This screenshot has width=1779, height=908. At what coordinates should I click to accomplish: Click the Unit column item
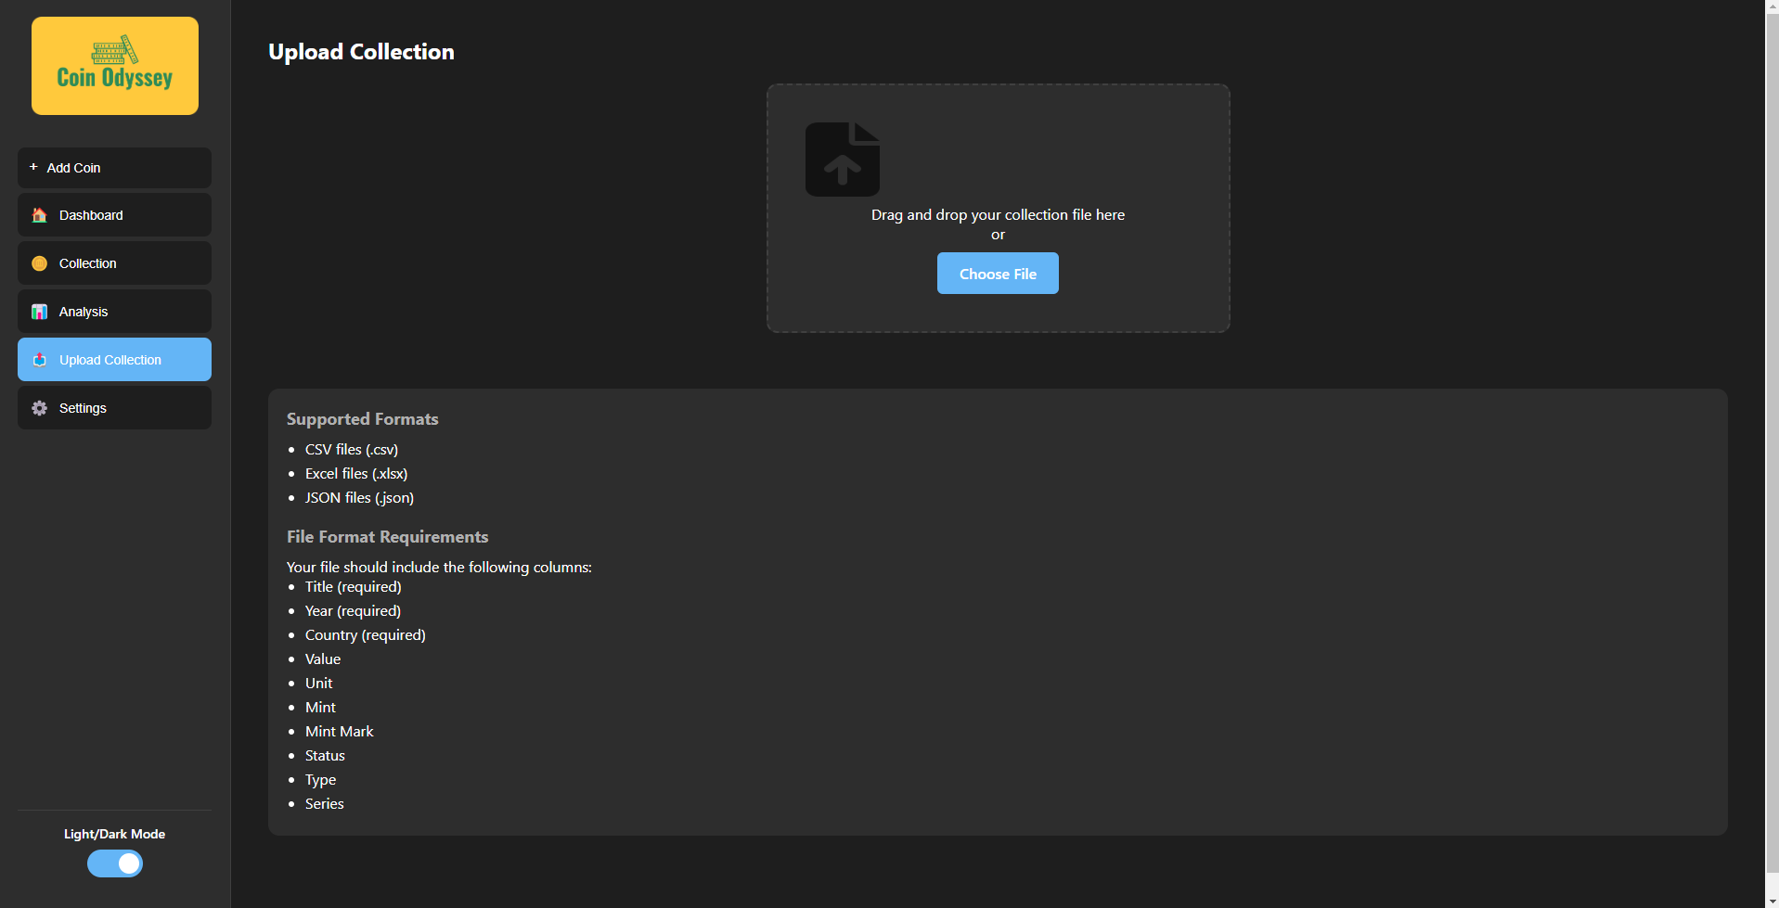(x=318, y=684)
